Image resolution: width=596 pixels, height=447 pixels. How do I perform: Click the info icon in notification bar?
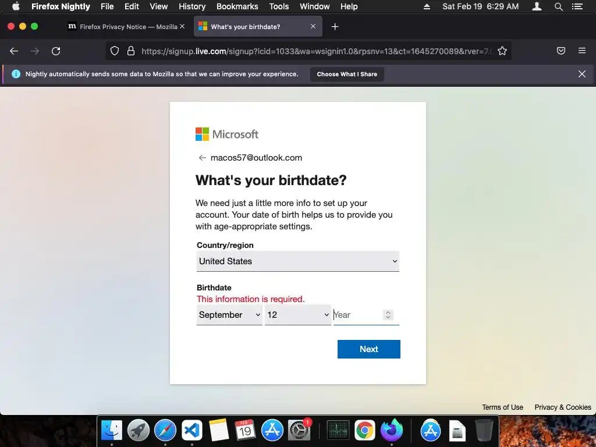pos(16,74)
